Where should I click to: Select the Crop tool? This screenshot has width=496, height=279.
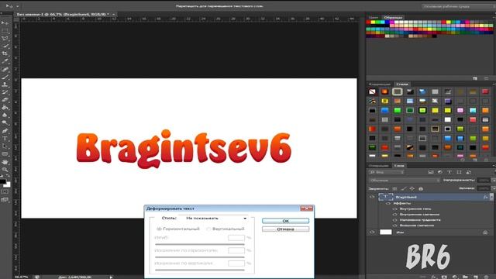(x=5, y=53)
